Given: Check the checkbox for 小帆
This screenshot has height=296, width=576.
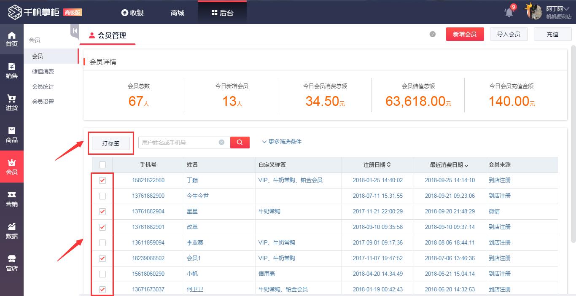Looking at the screenshot, I should (102, 274).
